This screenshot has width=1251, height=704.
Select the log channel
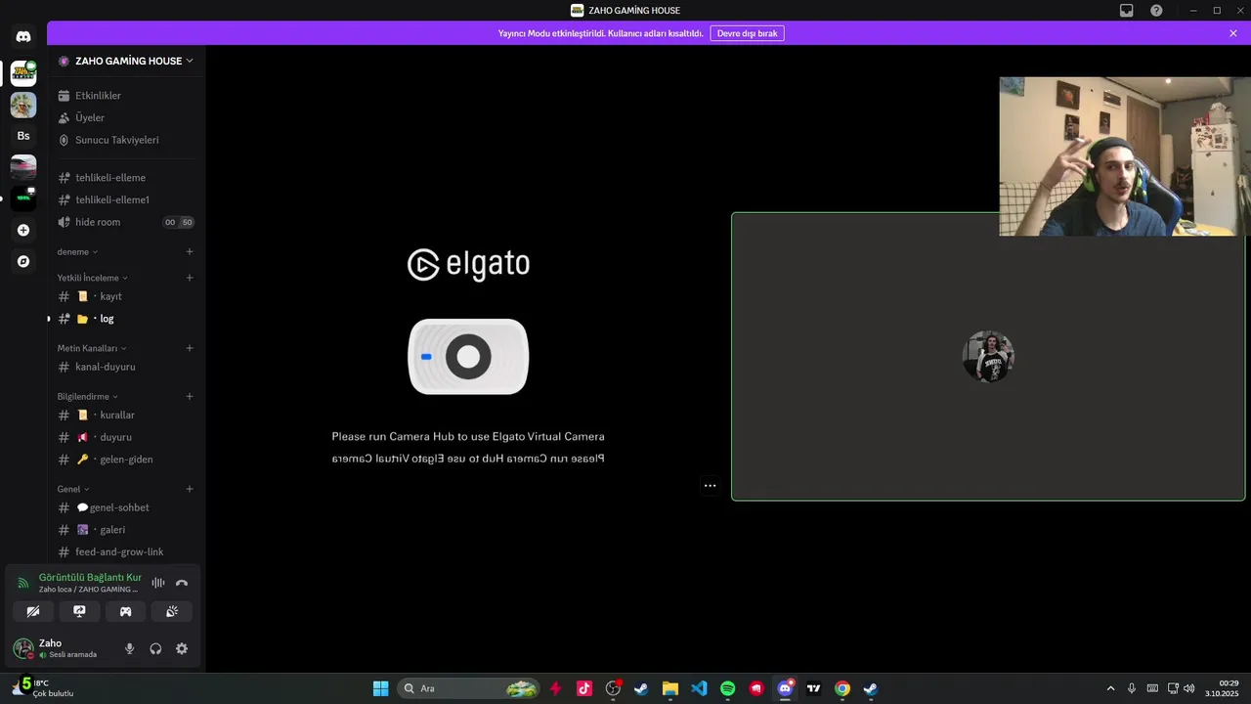[125, 319]
